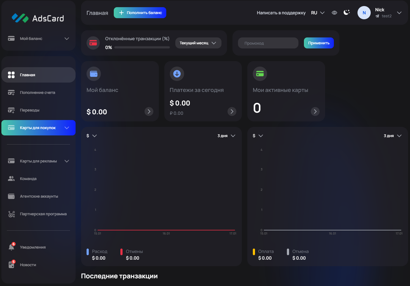This screenshot has width=410, height=286.
Task: Open the 3 дня dropdown on Оплата chart
Action: (x=393, y=136)
